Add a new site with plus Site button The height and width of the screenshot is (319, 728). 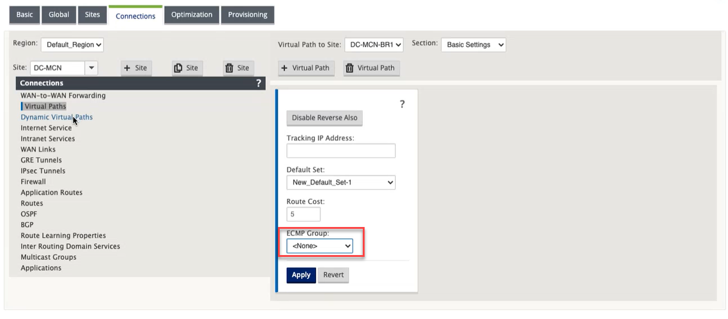136,68
